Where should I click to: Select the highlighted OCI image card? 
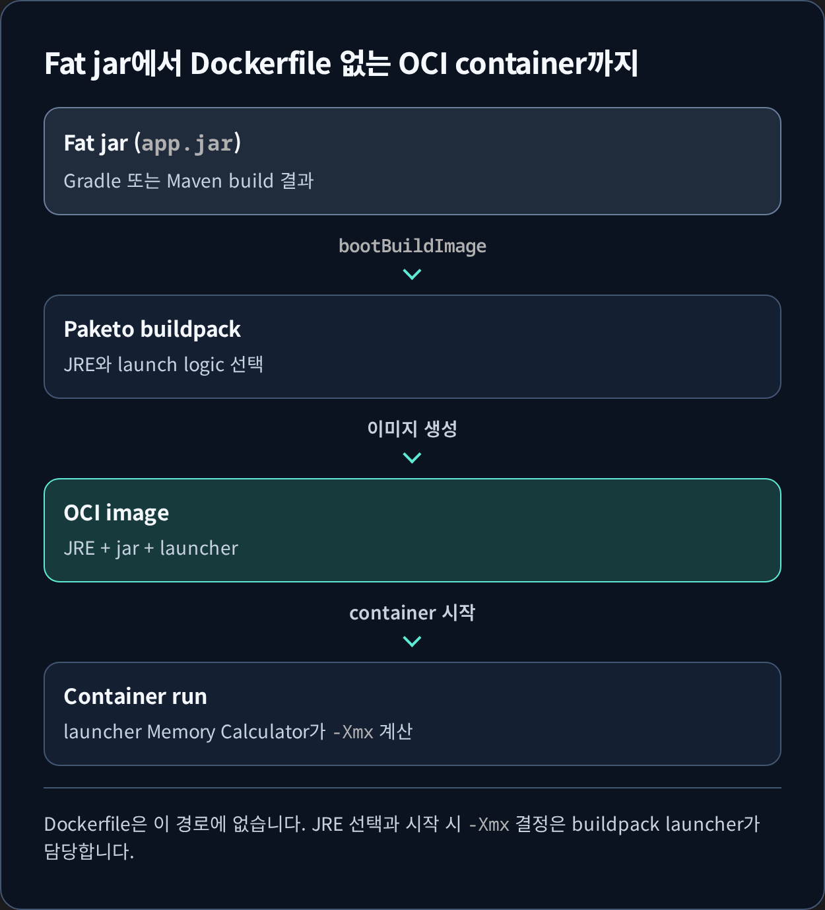(x=412, y=530)
